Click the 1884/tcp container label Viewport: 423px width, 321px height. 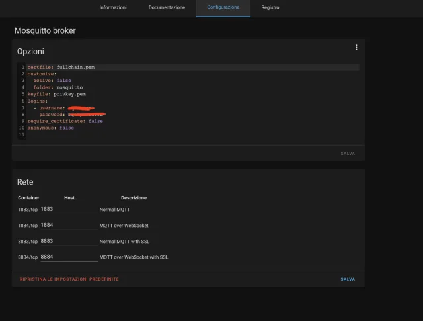click(x=28, y=226)
